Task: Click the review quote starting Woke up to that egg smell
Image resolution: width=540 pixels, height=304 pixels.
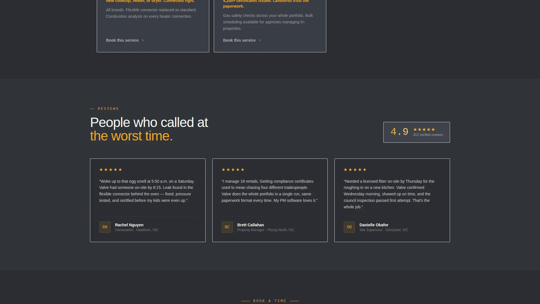Action: [x=147, y=191]
